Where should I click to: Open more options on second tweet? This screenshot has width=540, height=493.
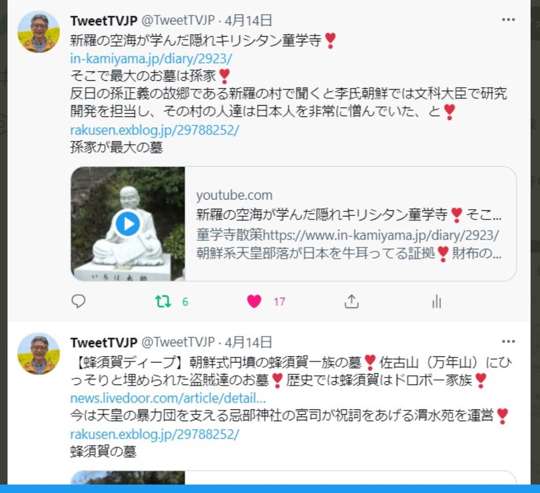[x=508, y=342]
